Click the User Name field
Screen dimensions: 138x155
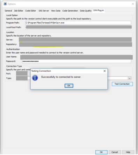(x=77, y=57)
